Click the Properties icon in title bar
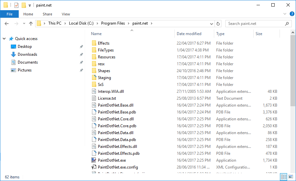This screenshot has width=296, height=181. 16,5
